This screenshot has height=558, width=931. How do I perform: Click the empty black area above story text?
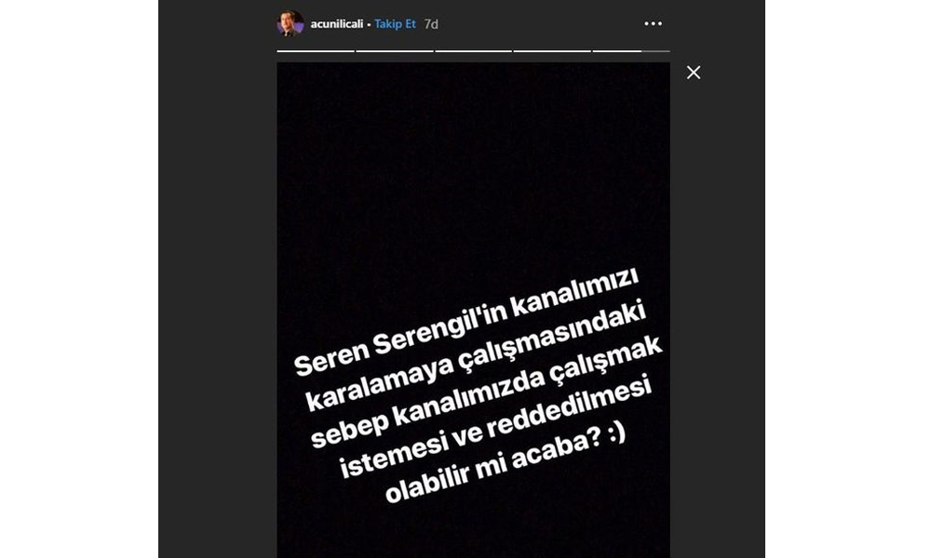pos(473,166)
